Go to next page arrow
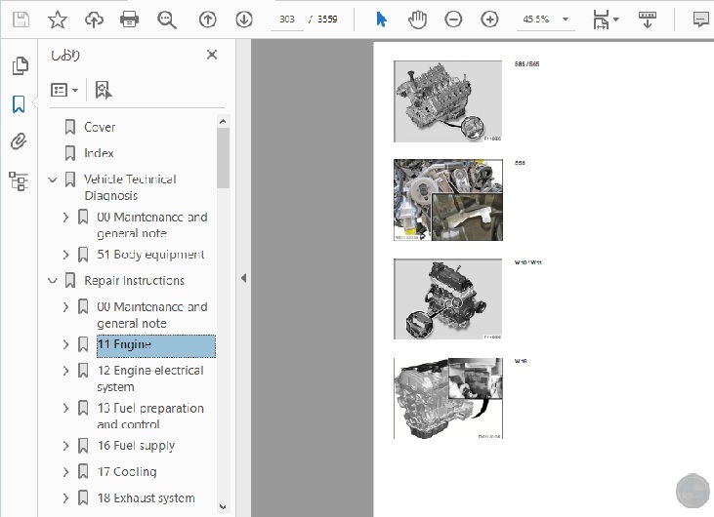This screenshot has height=517, width=714. pos(244,20)
